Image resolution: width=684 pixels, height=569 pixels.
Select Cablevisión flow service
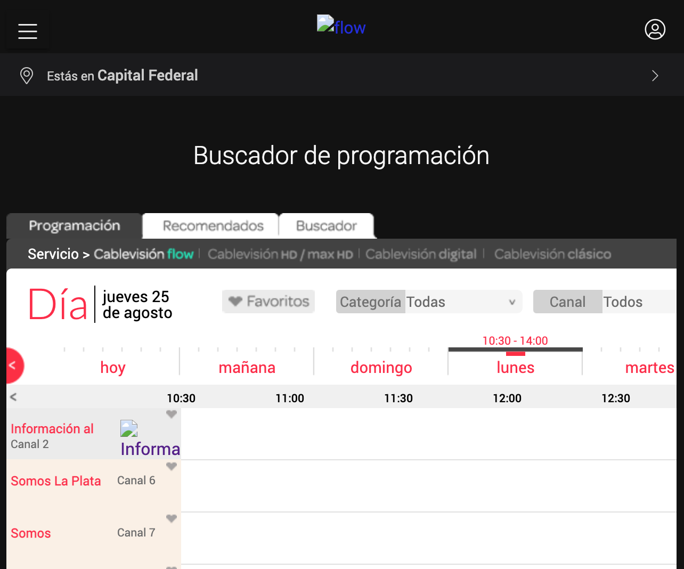coord(144,254)
